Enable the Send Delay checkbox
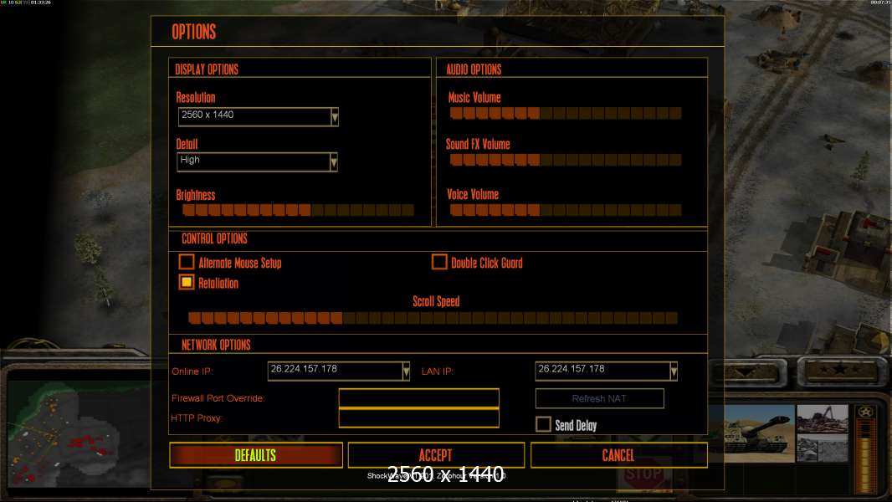 [x=543, y=424]
